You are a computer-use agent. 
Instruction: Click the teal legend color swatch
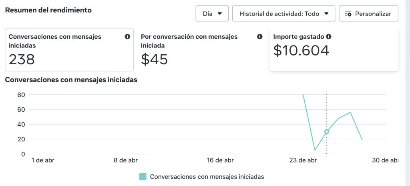[x=143, y=176]
